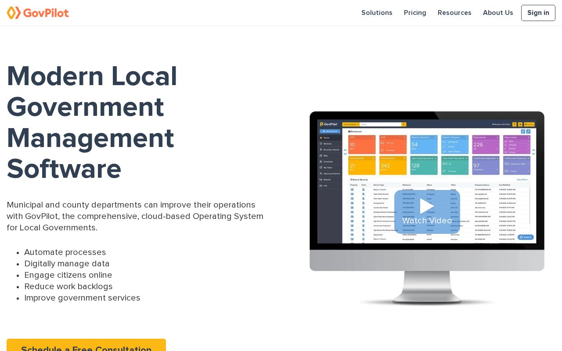The height and width of the screenshot is (351, 562).
Task: Click the 'Modern Local Government Management Software' headline
Action: [92, 122]
